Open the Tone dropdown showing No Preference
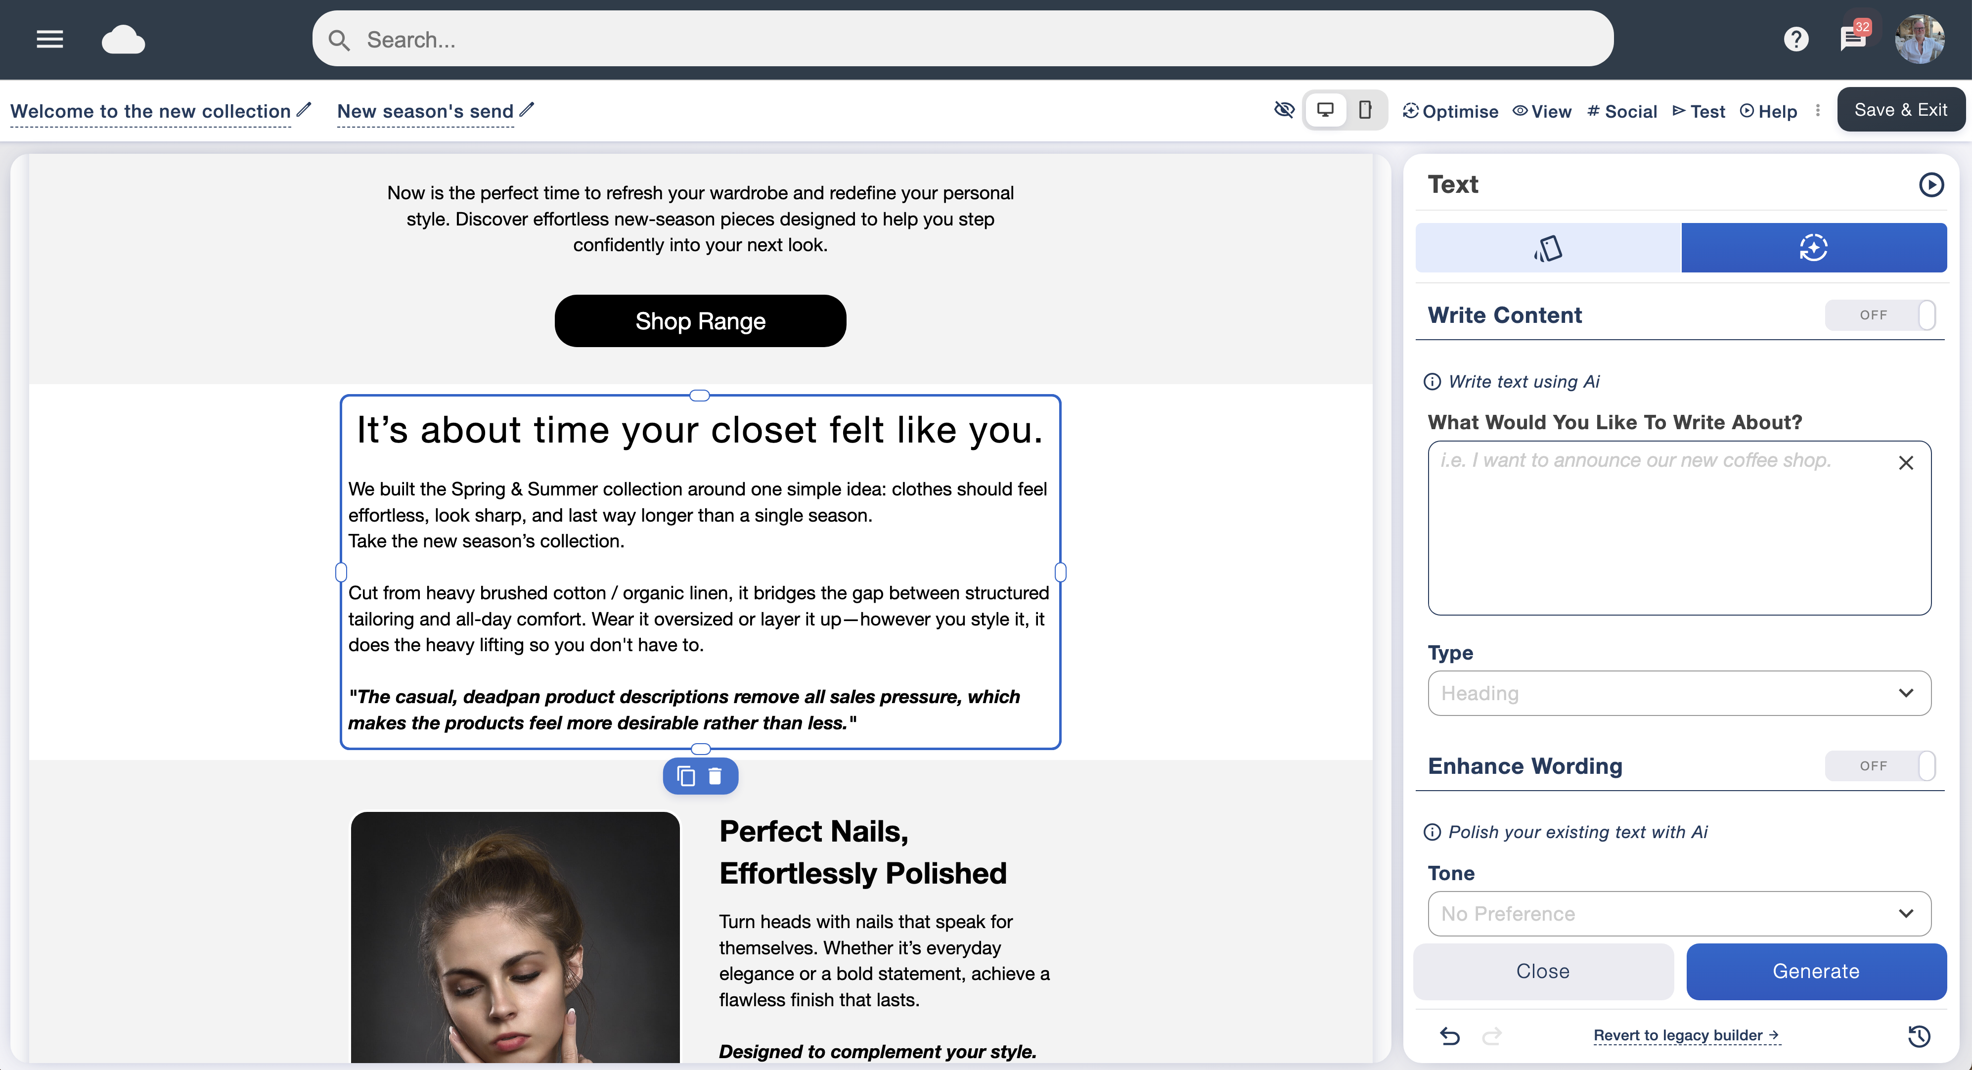1972x1070 pixels. pyautogui.click(x=1679, y=914)
